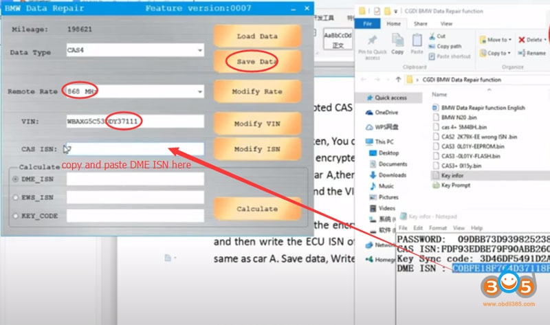Select the WPS cloud drive item
The image size is (550, 325).
(x=382, y=127)
